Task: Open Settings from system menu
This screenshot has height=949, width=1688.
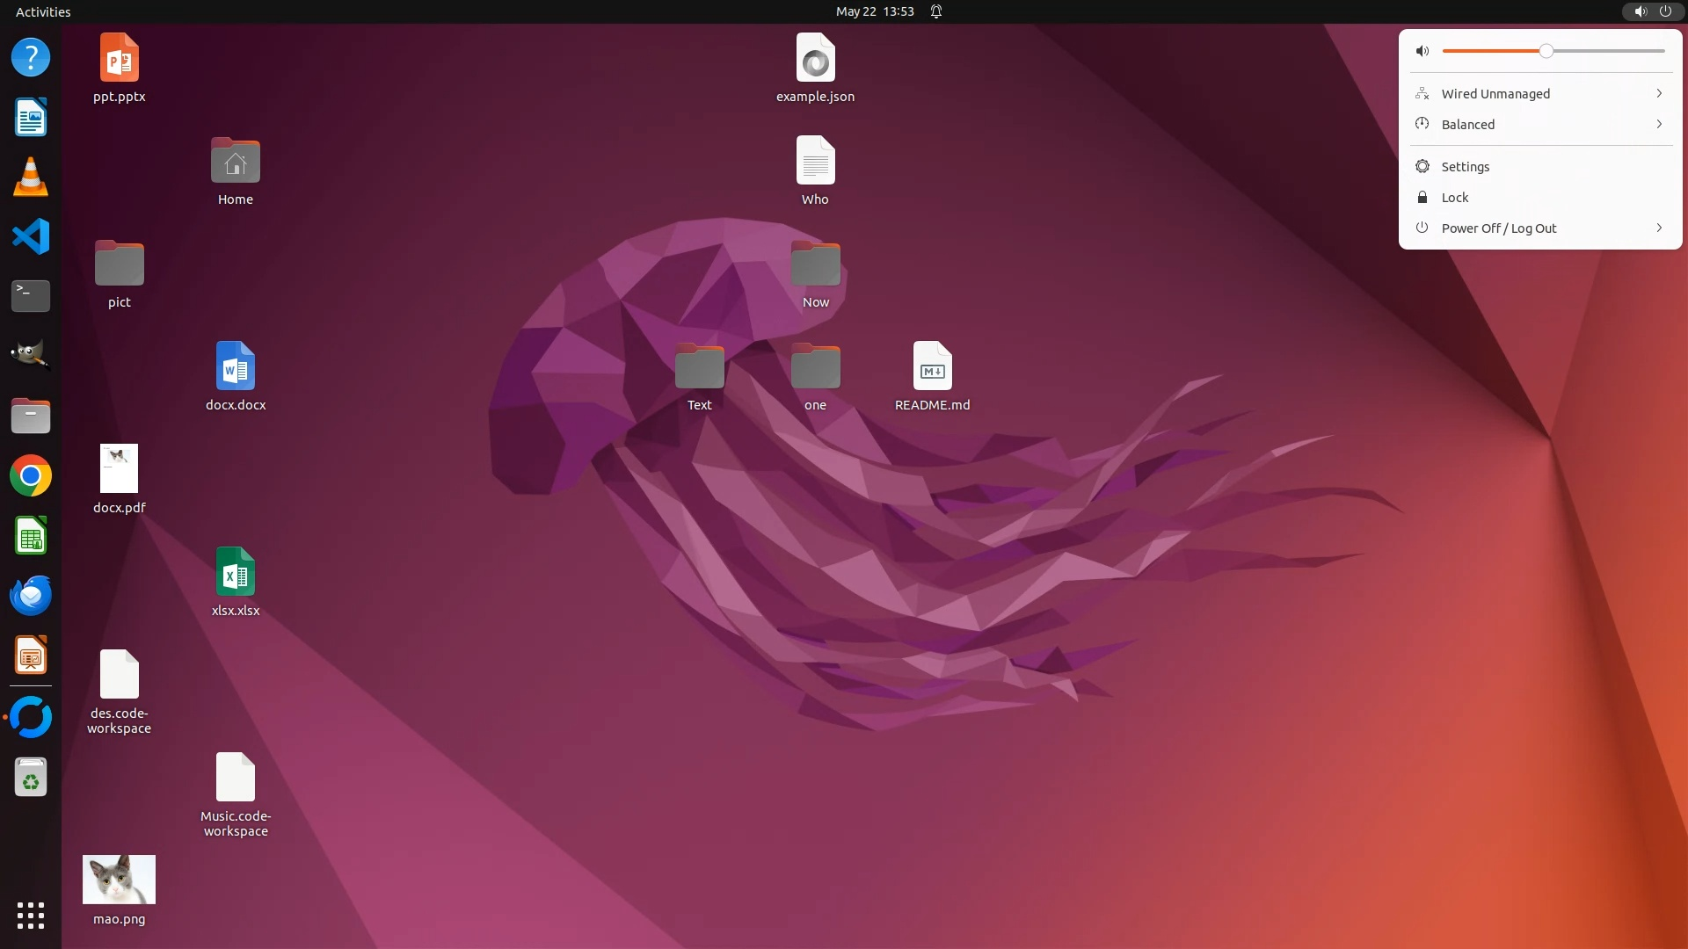Action: click(1465, 167)
